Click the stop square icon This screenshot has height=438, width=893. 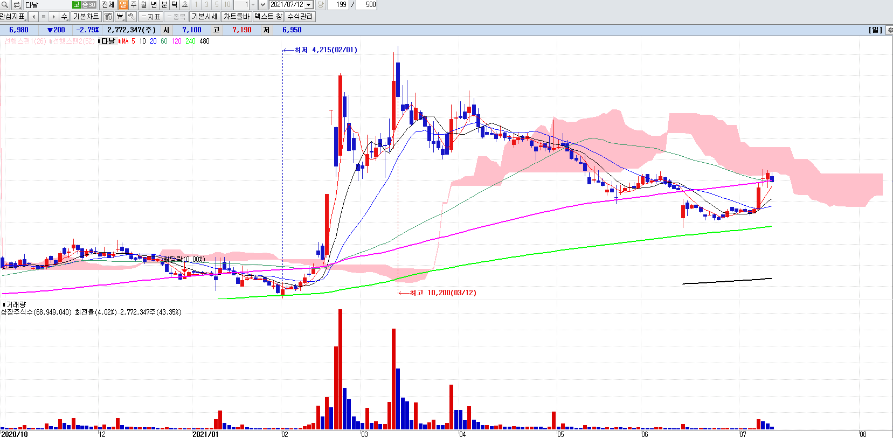[x=44, y=16]
